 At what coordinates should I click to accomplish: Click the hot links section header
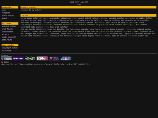coord(10,24)
